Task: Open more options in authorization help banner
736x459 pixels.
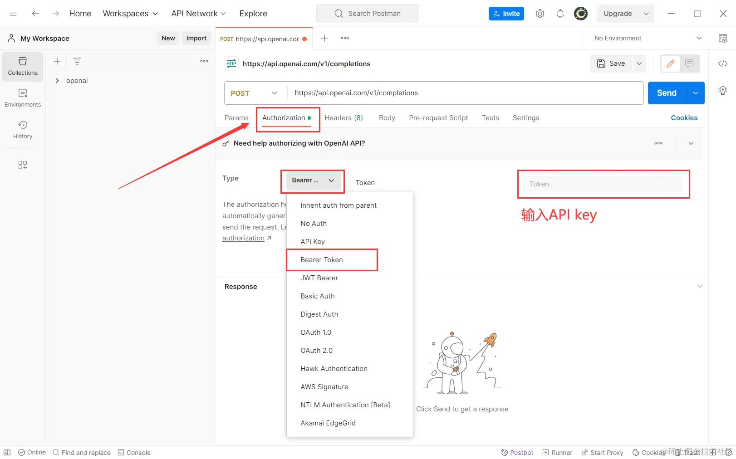Action: [658, 143]
